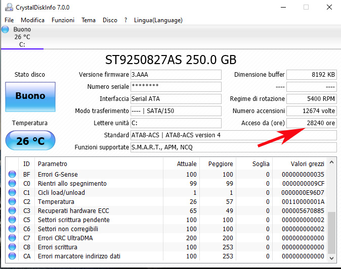Select raw value 00110000001A
341x269 pixels.
click(303, 202)
